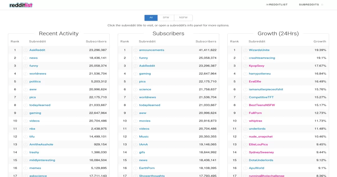
Task: Switch filter to SFW
Action: pyautogui.click(x=166, y=18)
